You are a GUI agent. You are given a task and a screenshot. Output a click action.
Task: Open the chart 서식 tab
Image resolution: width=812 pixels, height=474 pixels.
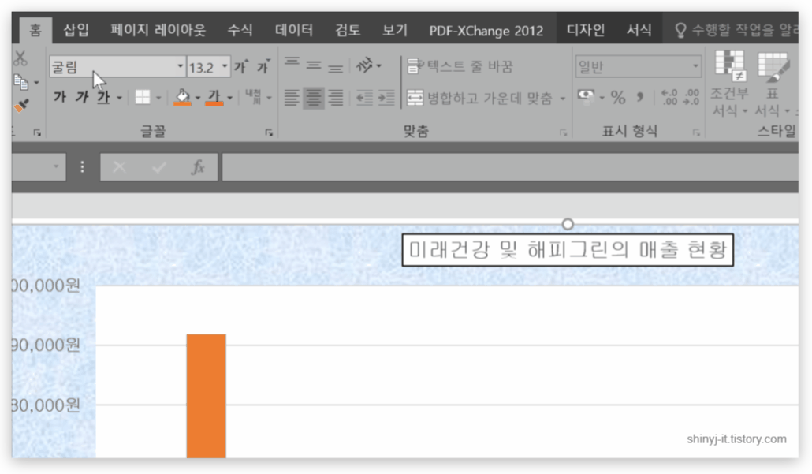point(639,30)
